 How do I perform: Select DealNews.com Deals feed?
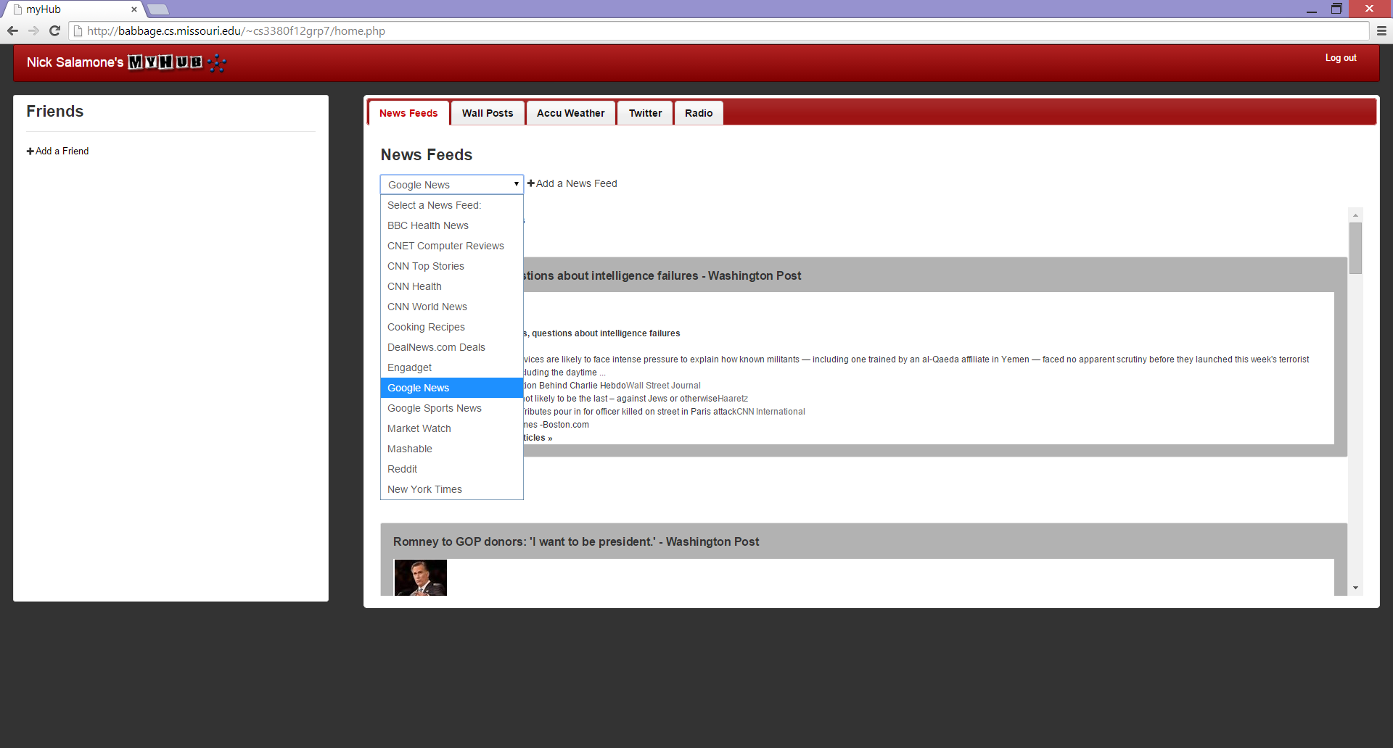[451, 347]
